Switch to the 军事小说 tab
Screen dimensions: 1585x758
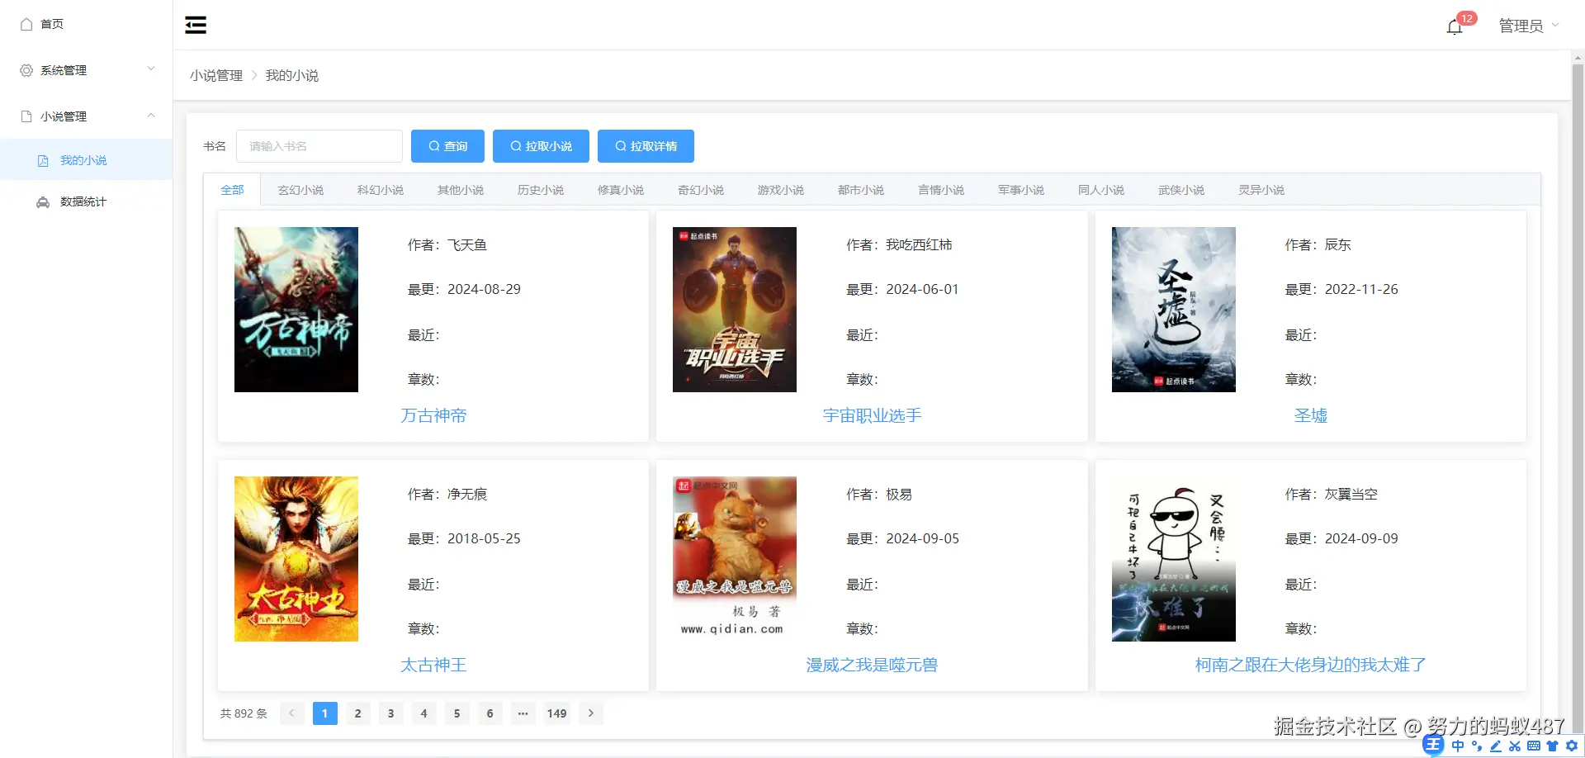click(x=1021, y=190)
